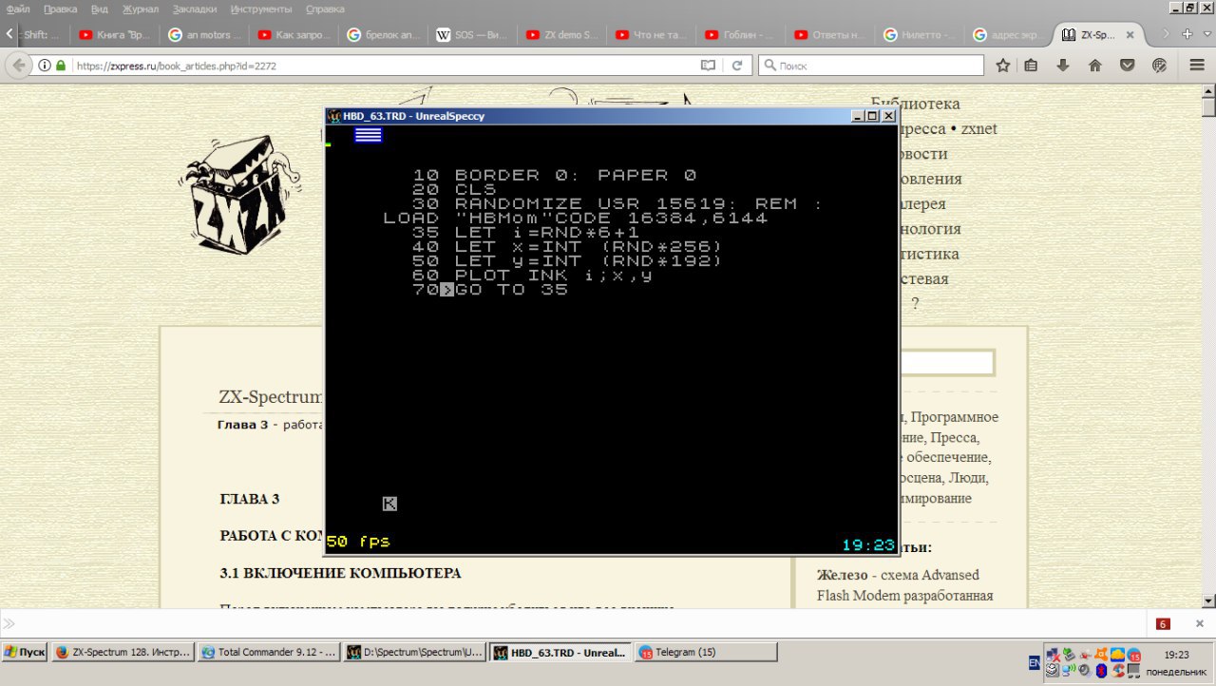Switch to the 'Нилетто' Google tab
This screenshot has width=1216, height=686.
(919, 35)
